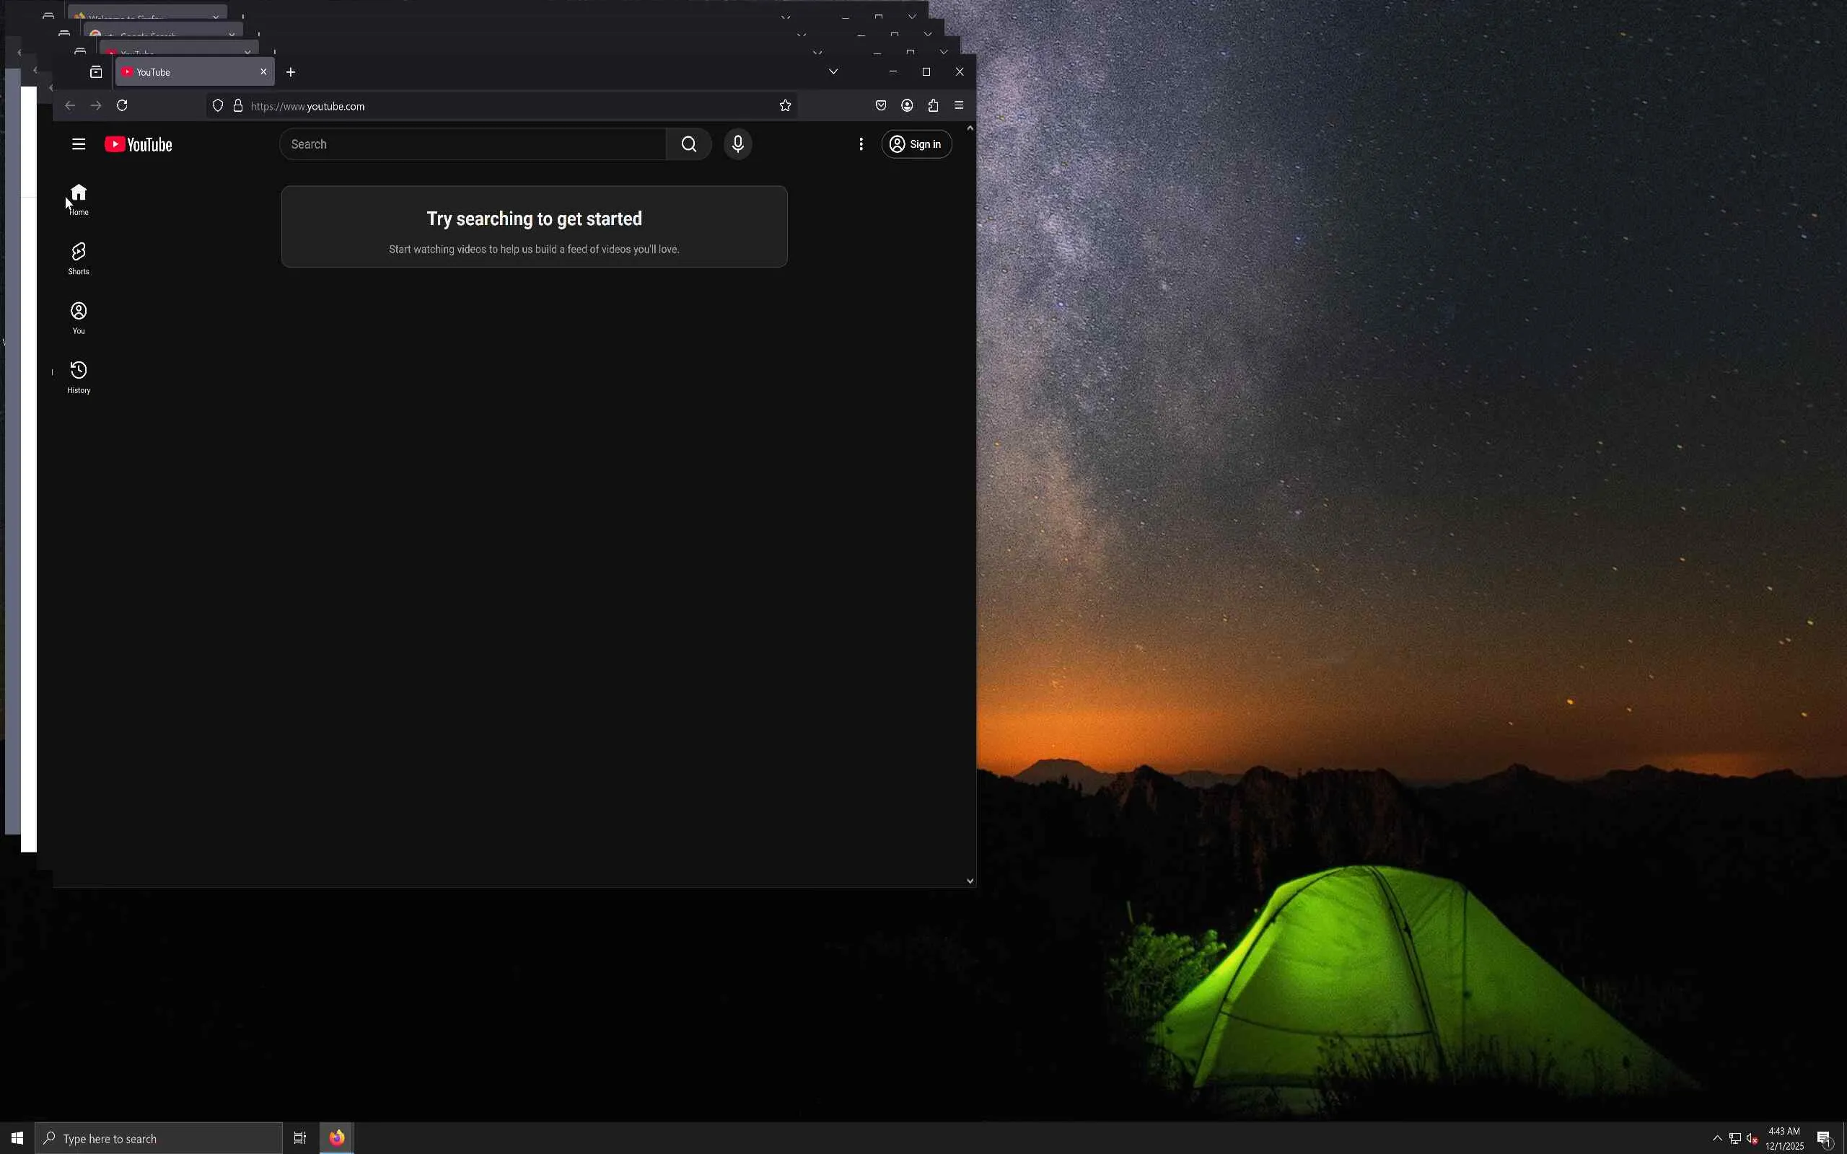Open the You section in sidebar
The image size is (1847, 1154).
point(79,317)
